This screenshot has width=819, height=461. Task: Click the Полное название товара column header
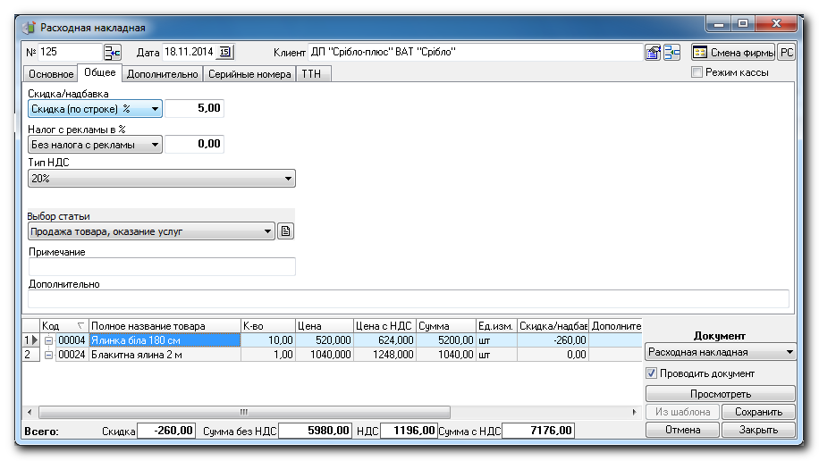pyautogui.click(x=165, y=326)
